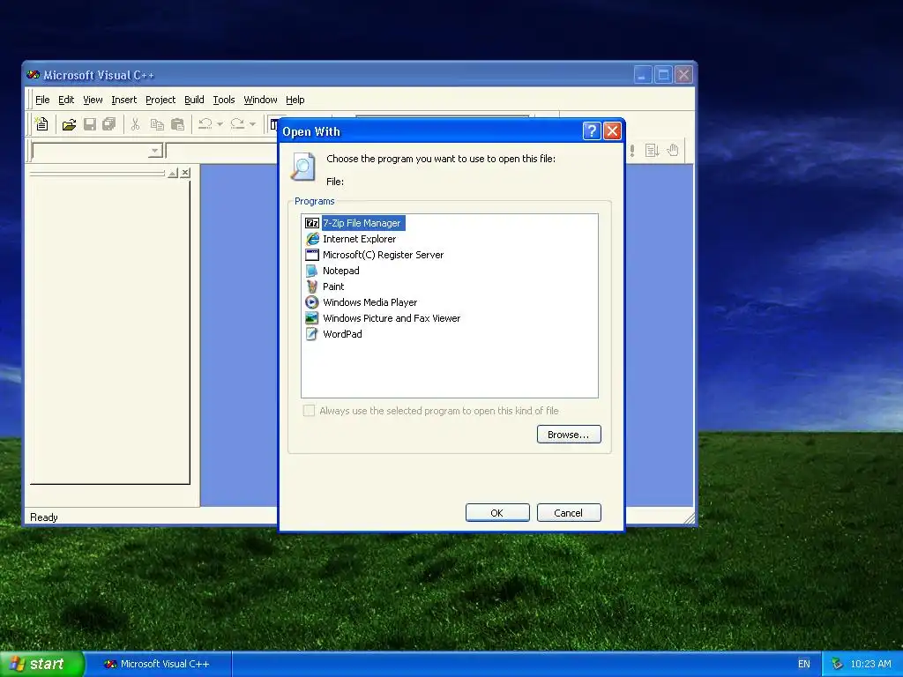903x677 pixels.
Task: Click the Windows Media Player icon
Action: [311, 302]
